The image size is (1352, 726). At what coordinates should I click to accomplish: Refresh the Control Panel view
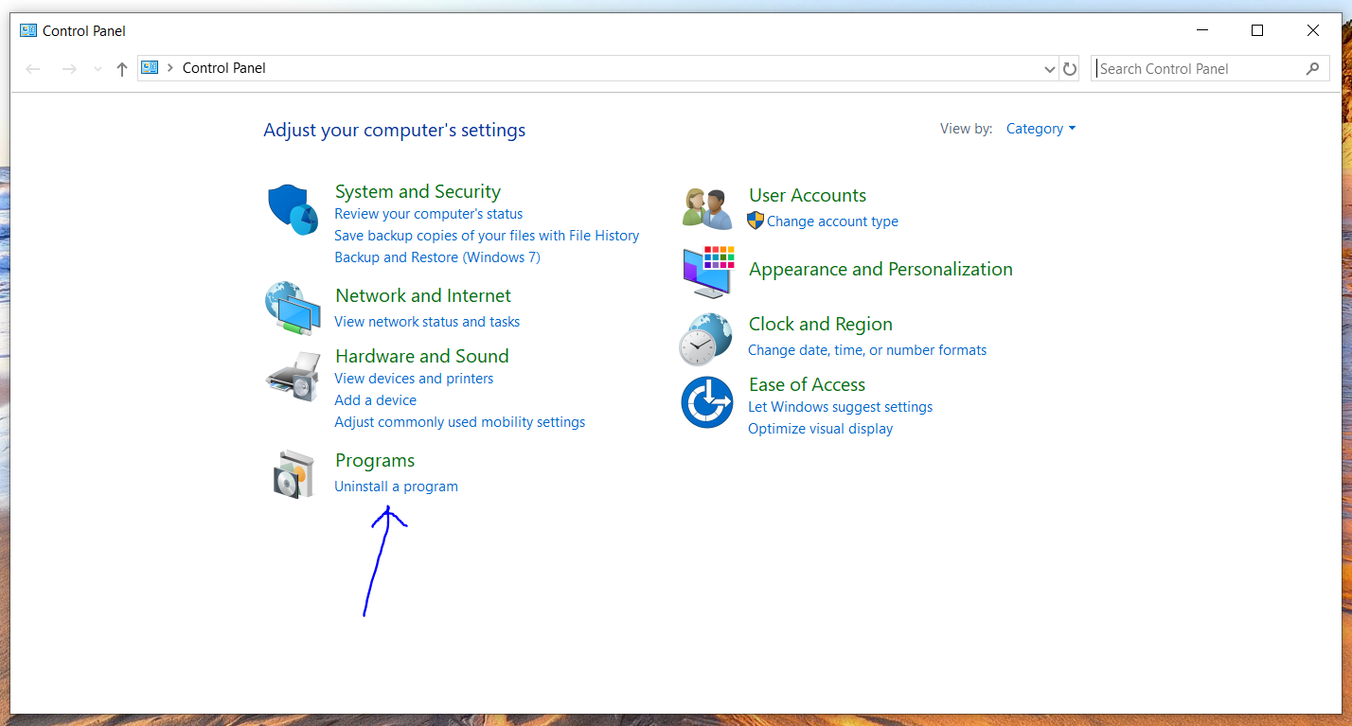[1070, 69]
